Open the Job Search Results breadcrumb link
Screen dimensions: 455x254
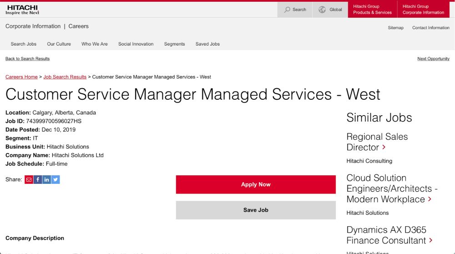(x=65, y=77)
